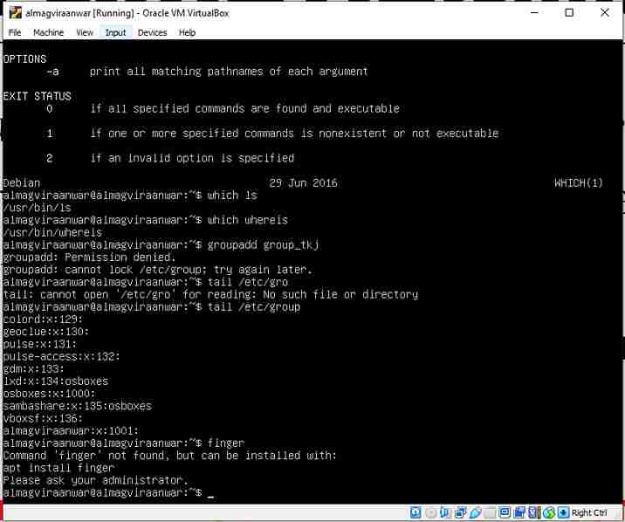Click the osboxes:x:1000: entry
The image size is (625, 522).
click(50, 393)
